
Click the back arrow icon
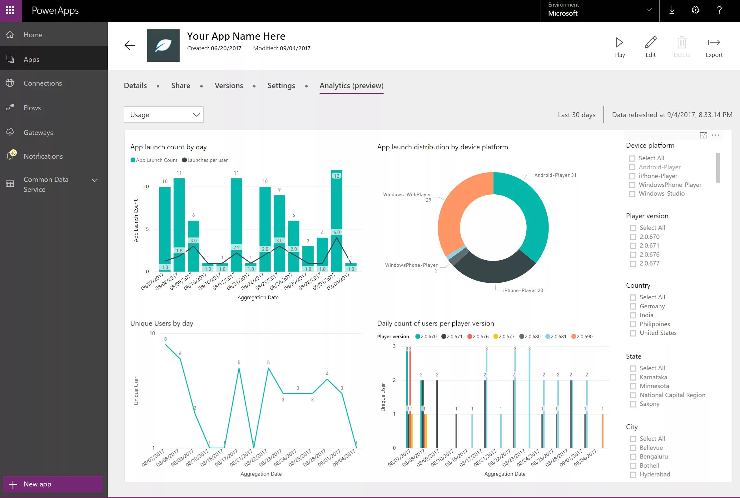[130, 45]
